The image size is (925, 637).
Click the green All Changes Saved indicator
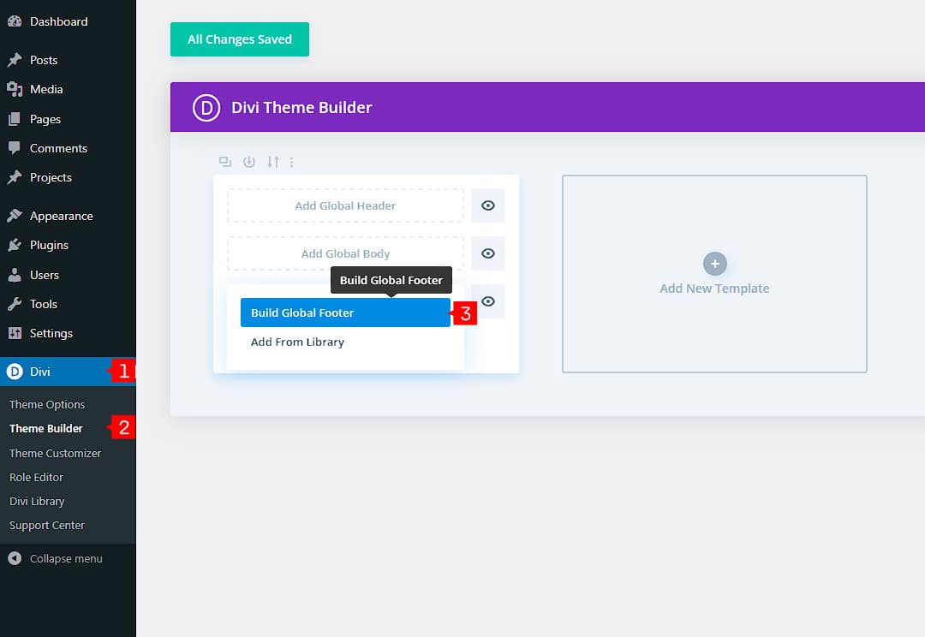point(239,39)
